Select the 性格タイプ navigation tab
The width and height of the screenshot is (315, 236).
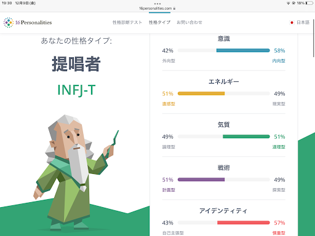tap(159, 22)
